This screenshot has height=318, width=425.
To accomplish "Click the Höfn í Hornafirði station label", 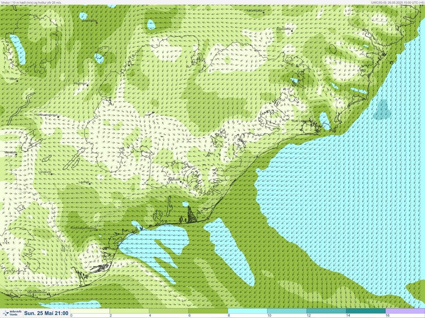I will tap(302, 121).
